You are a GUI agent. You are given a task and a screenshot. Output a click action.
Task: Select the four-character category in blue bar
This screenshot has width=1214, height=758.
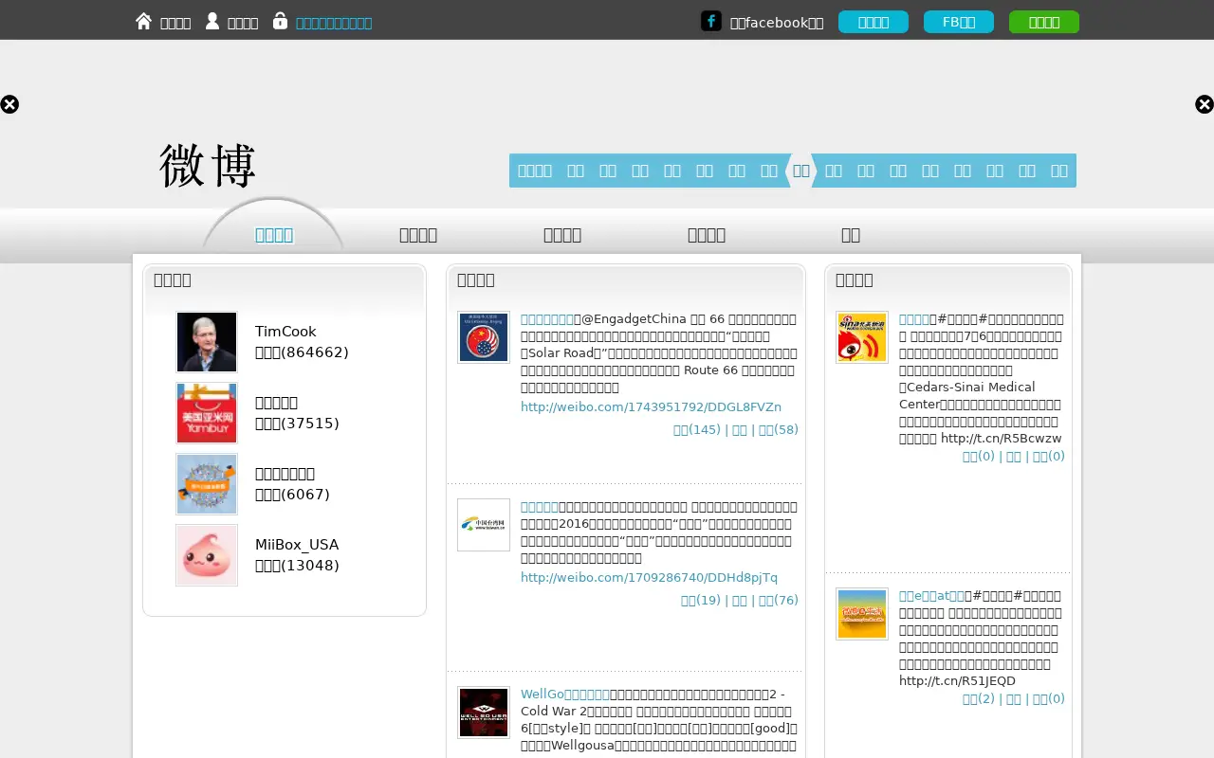click(535, 171)
